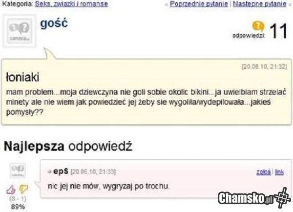Click the 'zgłoś' report link
The height and width of the screenshot is (212, 293).
(x=264, y=172)
